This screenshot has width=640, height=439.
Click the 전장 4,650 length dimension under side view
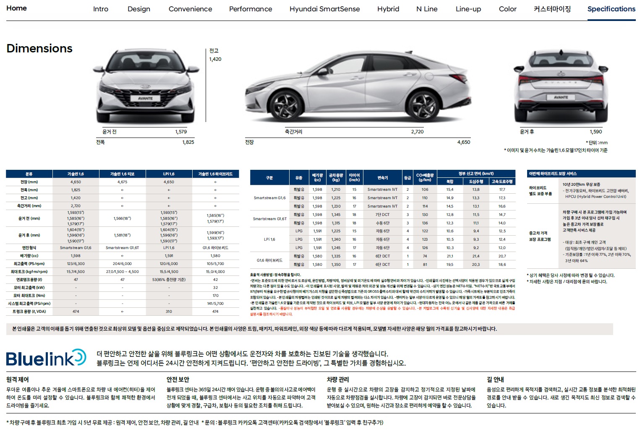tap(358, 142)
